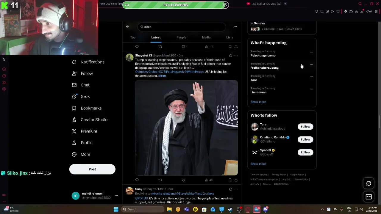Screen dimensions: 381x214
Task: Open Premium in the sidebar
Action: pos(85,131)
